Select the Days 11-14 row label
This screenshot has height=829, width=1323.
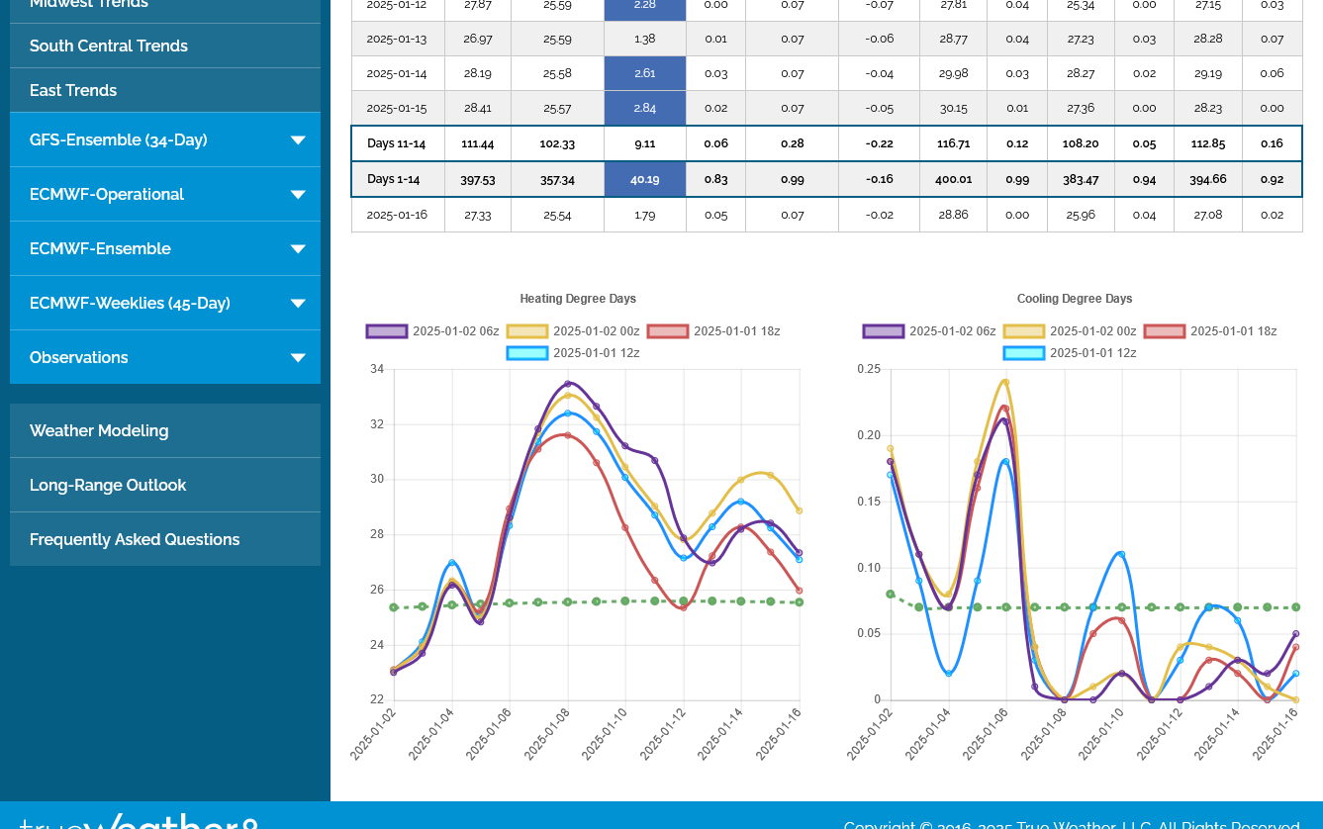click(397, 144)
